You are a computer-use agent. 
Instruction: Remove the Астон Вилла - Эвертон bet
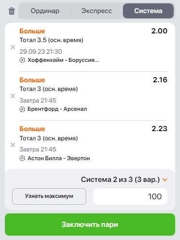coord(13,145)
